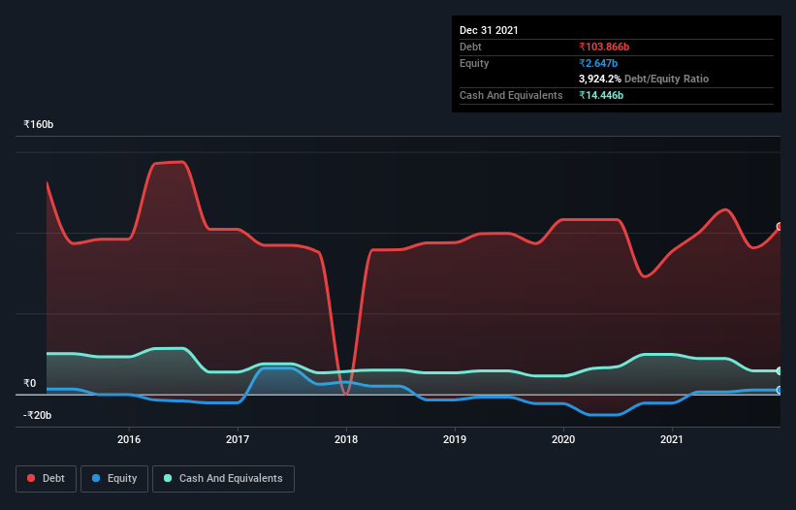Screen dimensions: 796x510
Task: Toggle the Equity legend button
Action: [x=114, y=479]
